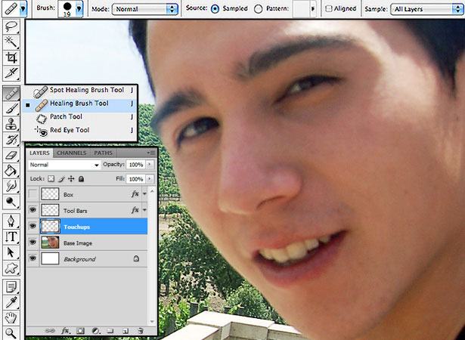Hide the Background layer
465x340 pixels.
click(x=33, y=258)
